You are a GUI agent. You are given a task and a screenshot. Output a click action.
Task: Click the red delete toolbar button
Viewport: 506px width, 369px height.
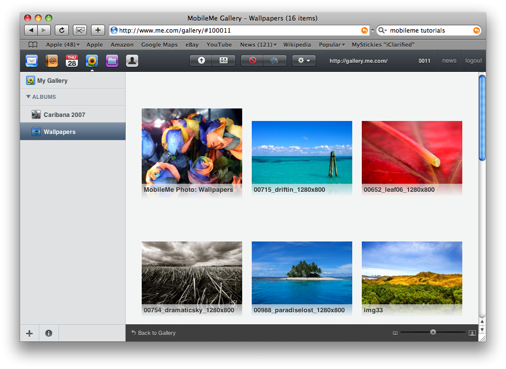coord(253,60)
